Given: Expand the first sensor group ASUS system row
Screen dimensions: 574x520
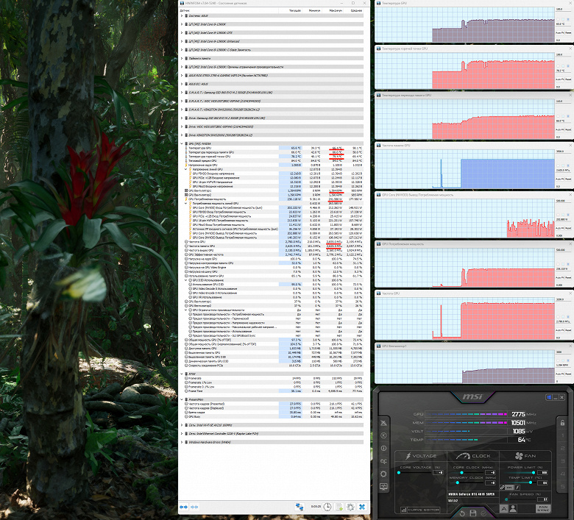Looking at the screenshot, I should [182, 15].
